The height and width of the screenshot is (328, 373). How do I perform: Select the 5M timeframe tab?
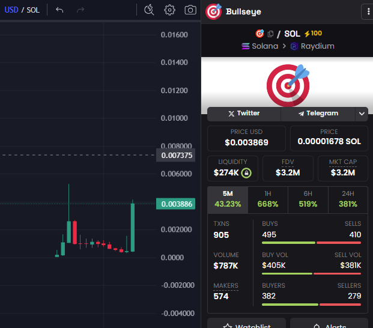tap(228, 199)
